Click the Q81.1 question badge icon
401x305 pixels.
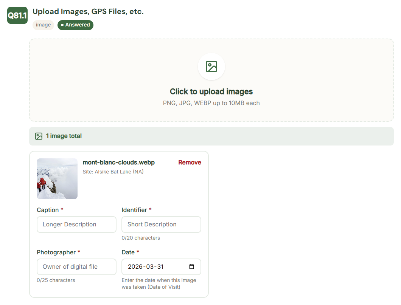click(x=17, y=15)
